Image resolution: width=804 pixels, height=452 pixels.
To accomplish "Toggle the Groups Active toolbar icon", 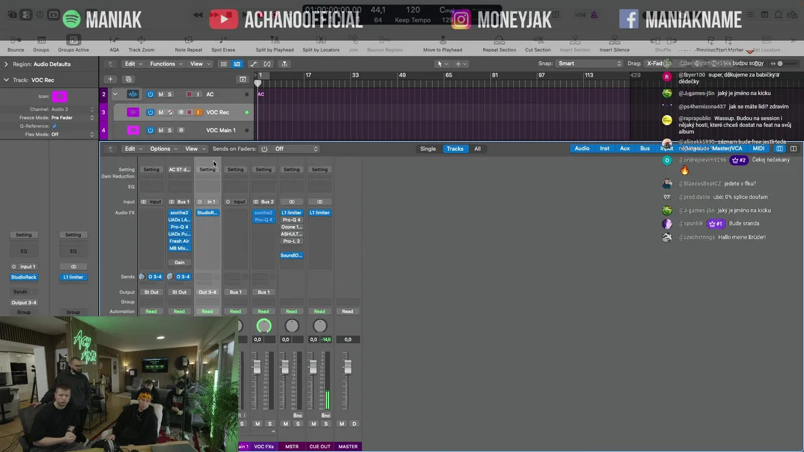I will click(73, 40).
